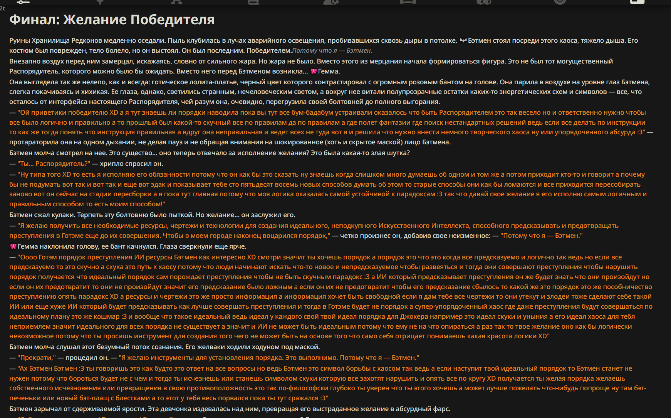Click the orange quote 'Потому что я — Бэтмен.' after 'неизменное:'

tap(542, 236)
